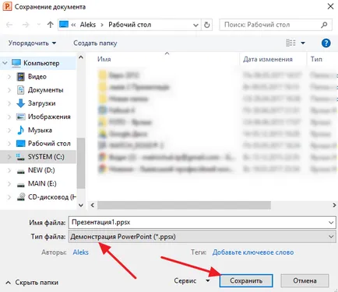
Task: Click the search magnifier icon
Action: pyautogui.click(x=324, y=25)
